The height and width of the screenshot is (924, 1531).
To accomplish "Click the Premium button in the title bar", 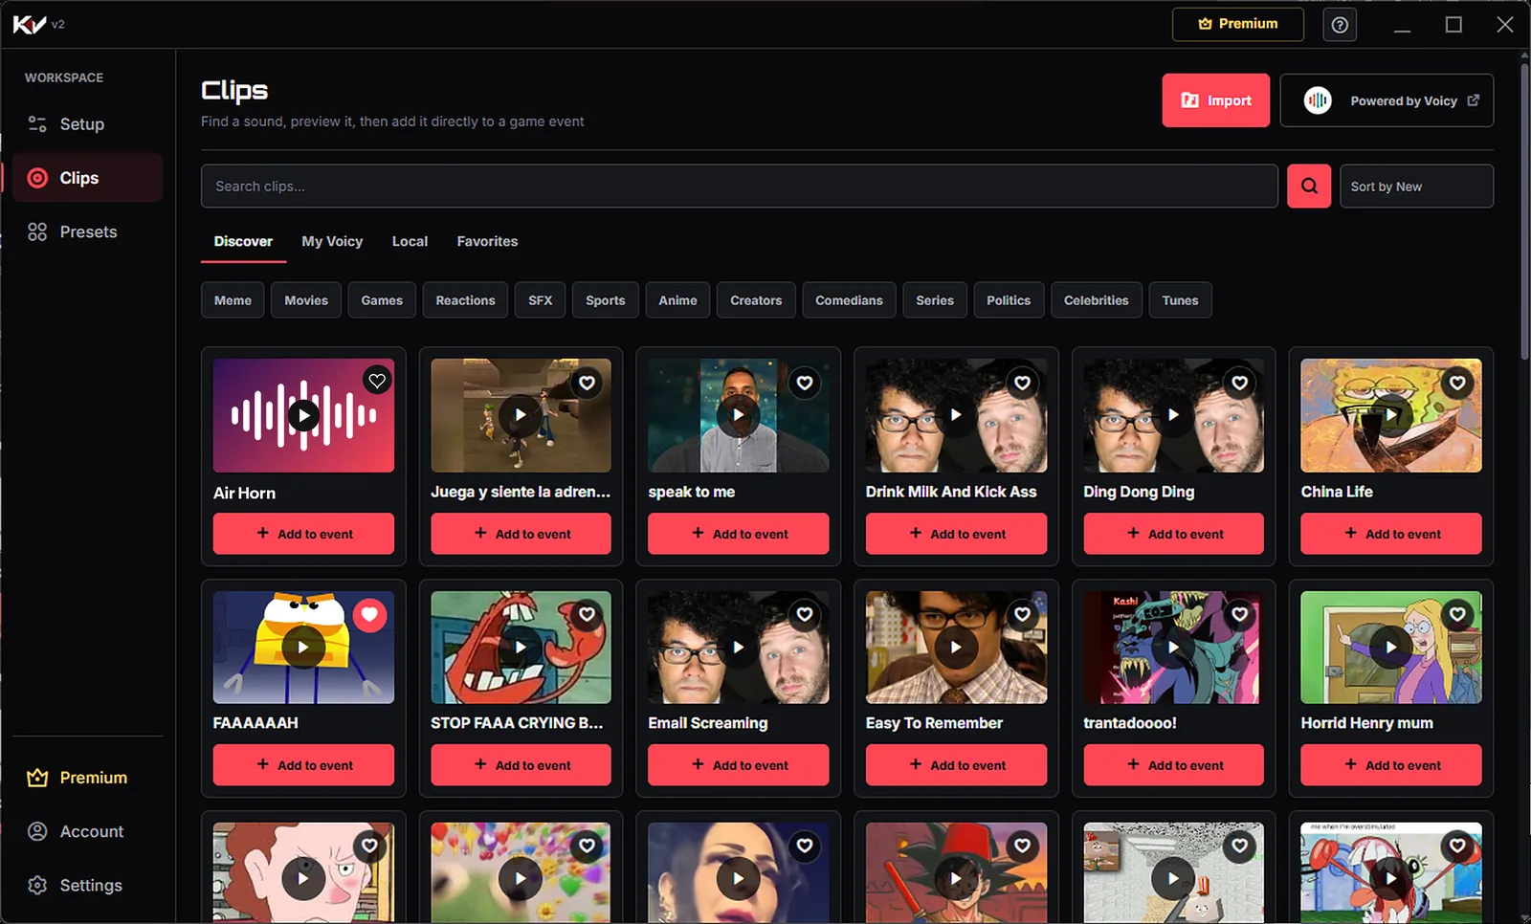I will point(1238,24).
